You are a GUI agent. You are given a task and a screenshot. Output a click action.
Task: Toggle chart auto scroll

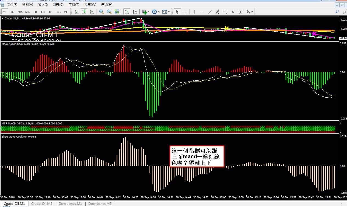click(127, 12)
